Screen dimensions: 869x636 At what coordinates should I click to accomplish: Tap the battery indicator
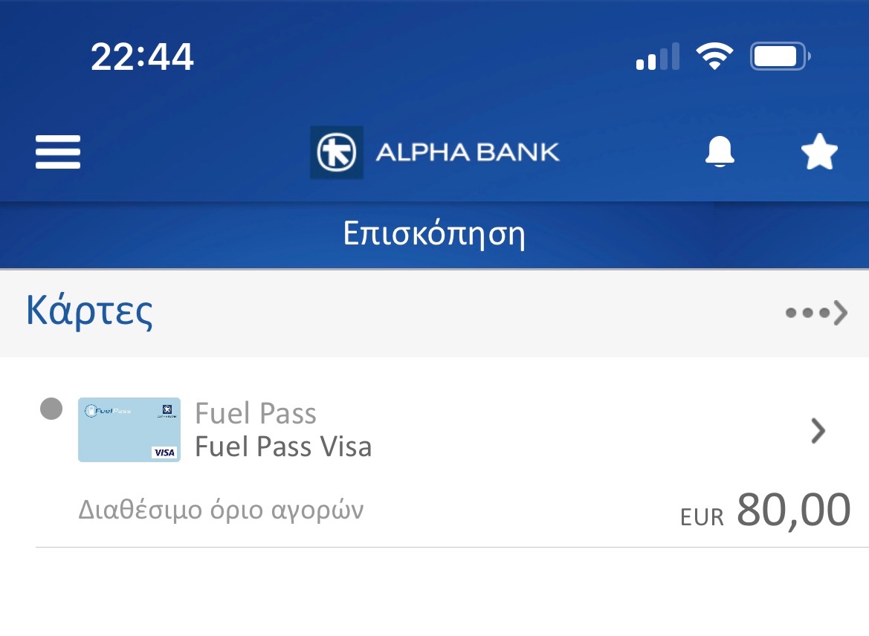click(x=780, y=56)
